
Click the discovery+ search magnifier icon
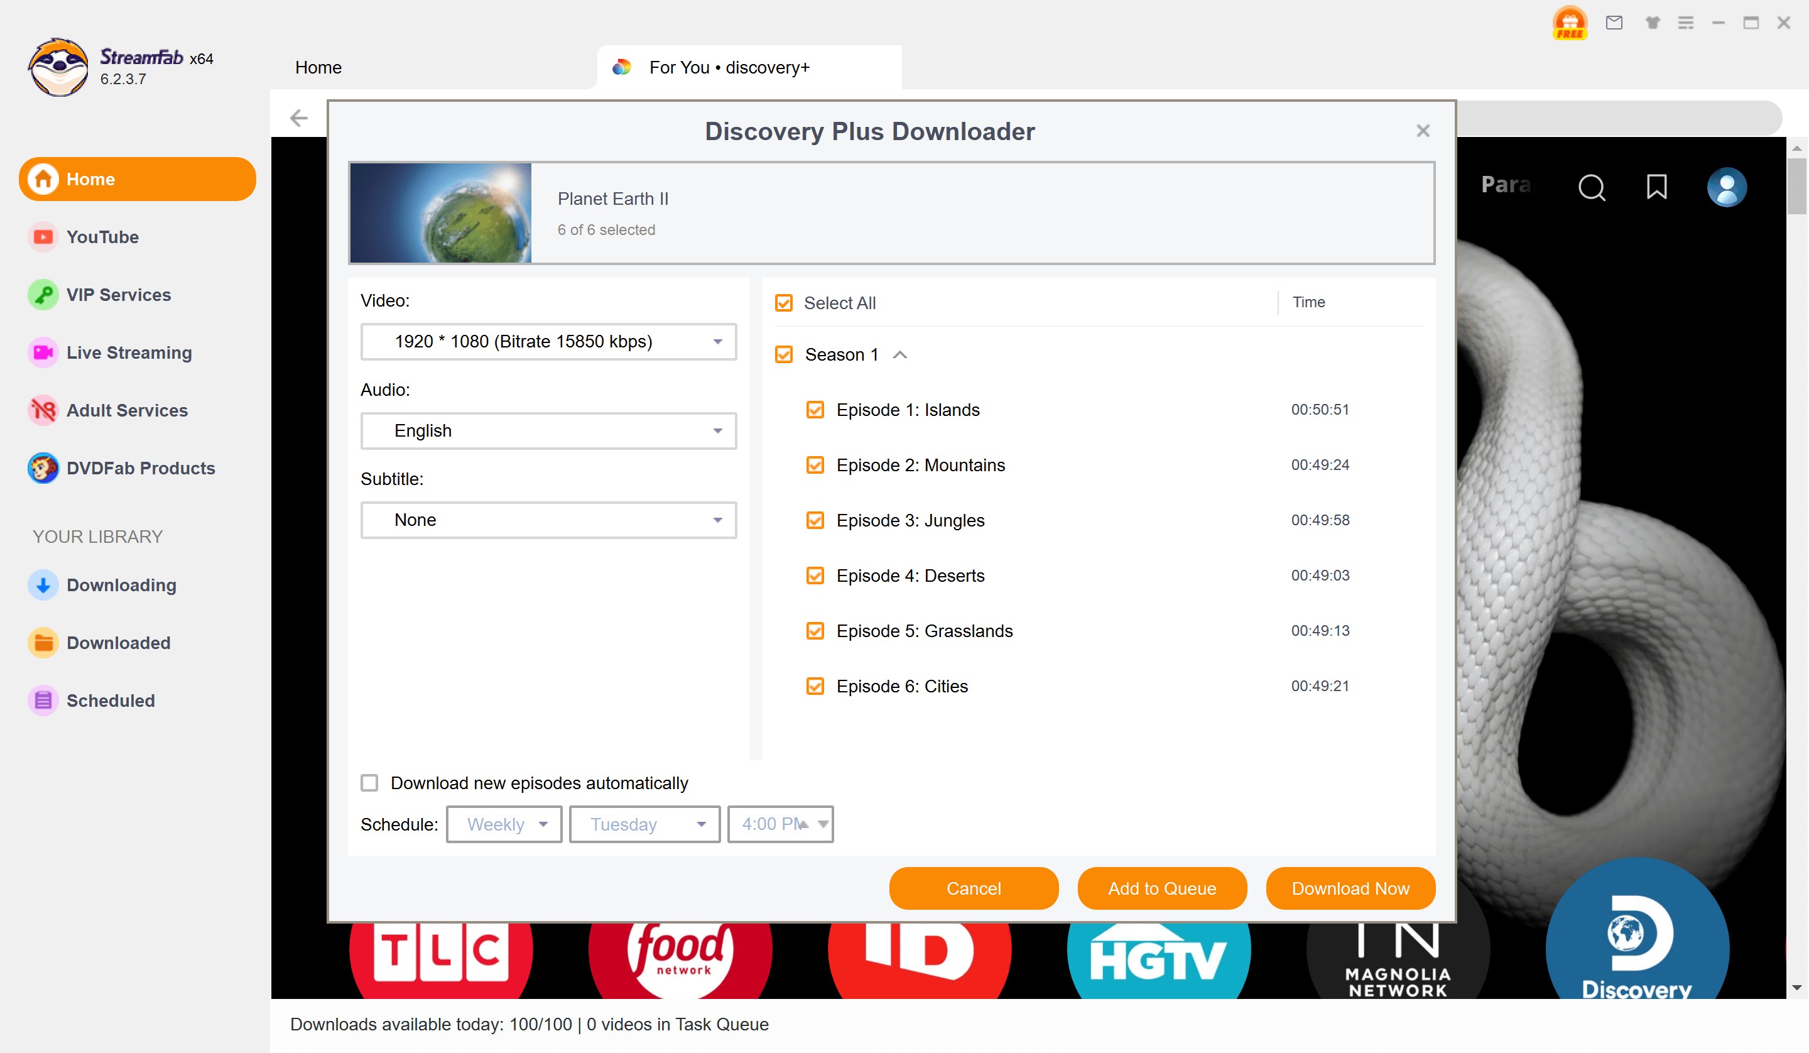pyautogui.click(x=1592, y=187)
